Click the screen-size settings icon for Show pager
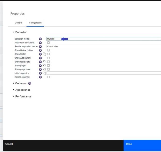The height and width of the screenshot is (152, 161). 44,65
